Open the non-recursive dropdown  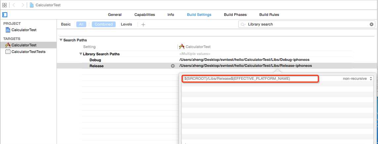[x=358, y=78]
